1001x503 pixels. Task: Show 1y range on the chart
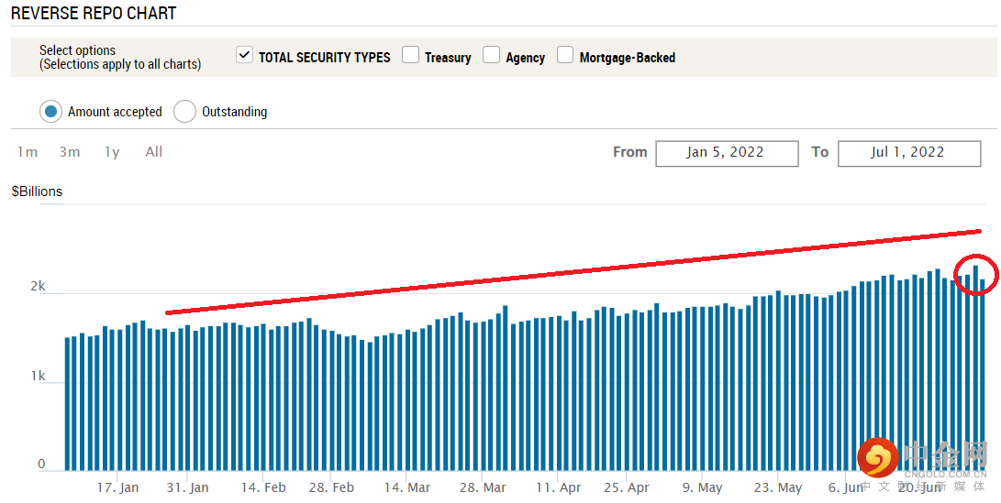point(112,152)
